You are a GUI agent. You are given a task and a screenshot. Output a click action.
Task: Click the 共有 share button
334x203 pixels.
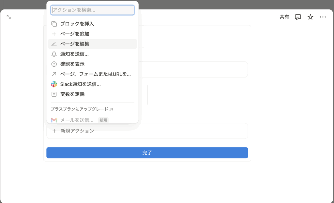[284, 17]
